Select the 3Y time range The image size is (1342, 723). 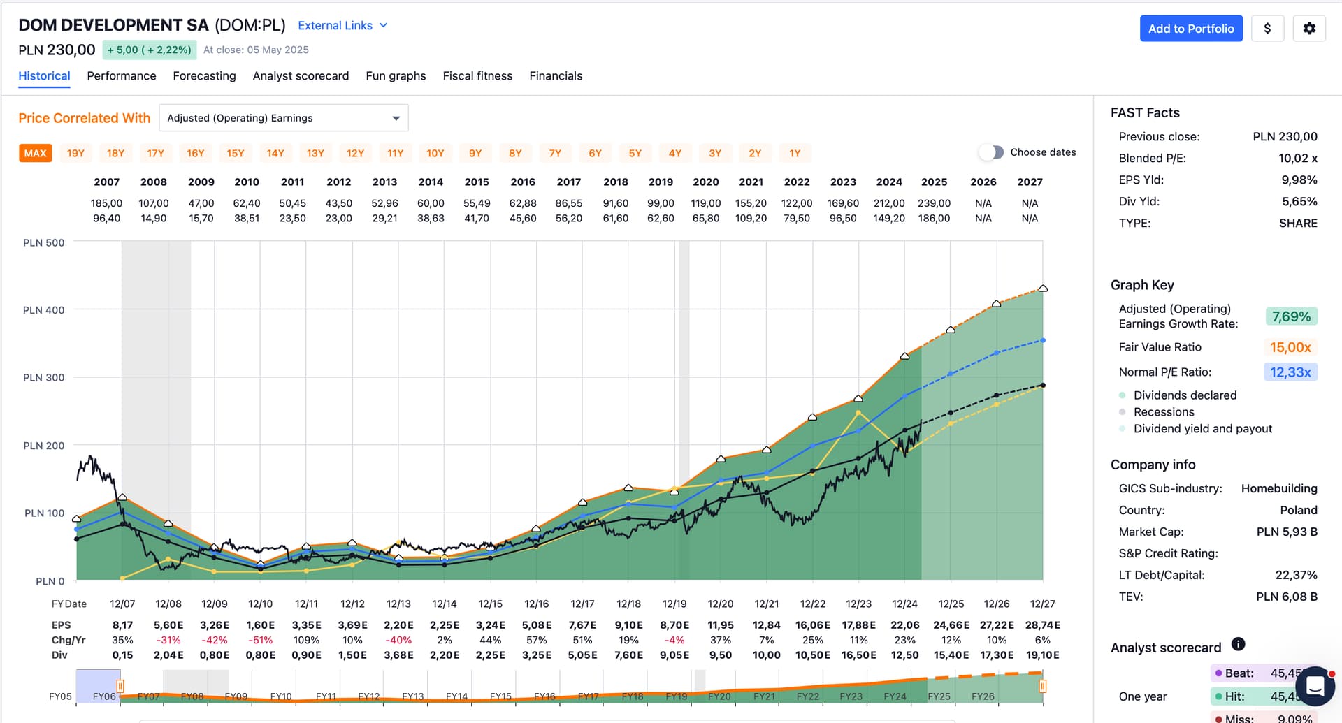(x=715, y=153)
